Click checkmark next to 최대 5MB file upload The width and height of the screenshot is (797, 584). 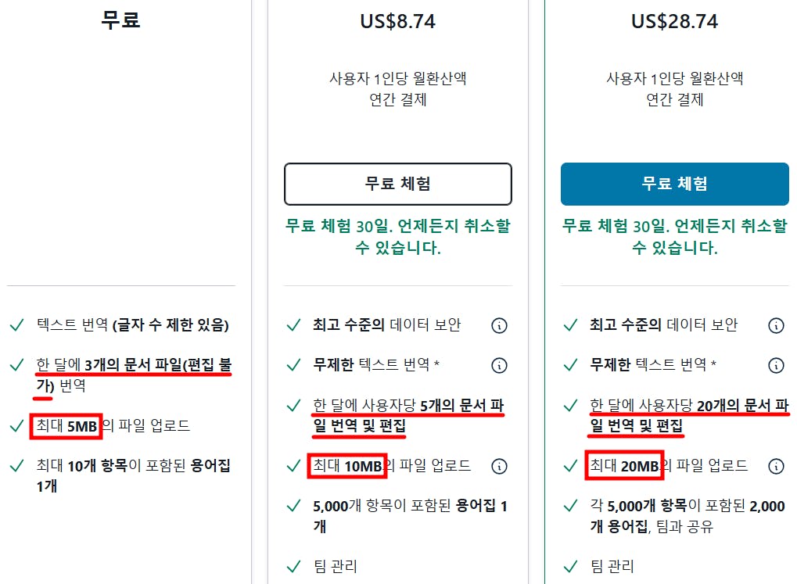click(16, 426)
